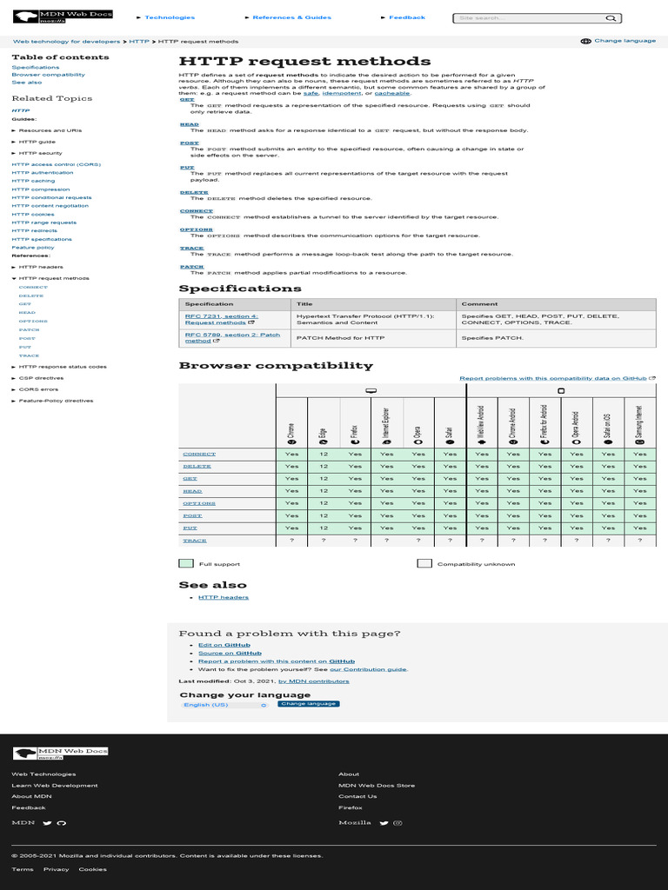Click the MDN GitHub icon in footer
Image resolution: width=668 pixels, height=890 pixels.
(x=62, y=823)
